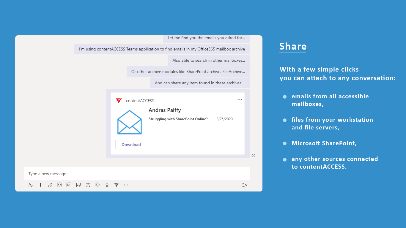The width and height of the screenshot is (406, 228).
Task: Focus the 'Type a new message' box
Action: point(137,174)
